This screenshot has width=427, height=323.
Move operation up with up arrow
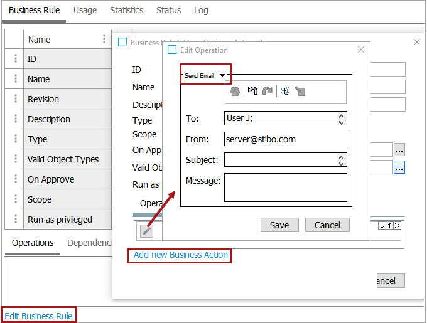coord(389,226)
